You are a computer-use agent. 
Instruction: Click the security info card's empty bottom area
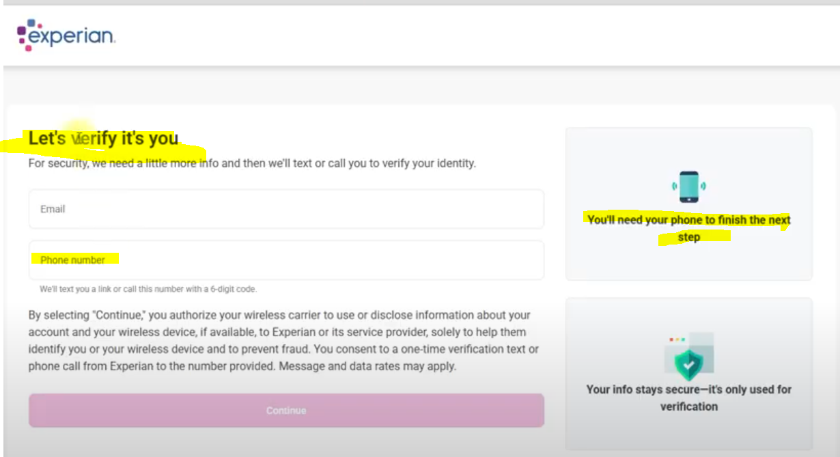coord(689,432)
